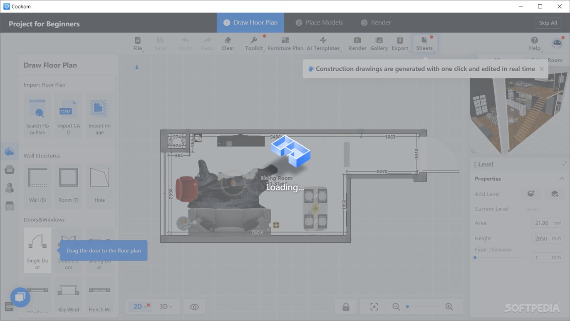Open the Toolkit wrench tool
570x321 pixels.
tap(254, 43)
